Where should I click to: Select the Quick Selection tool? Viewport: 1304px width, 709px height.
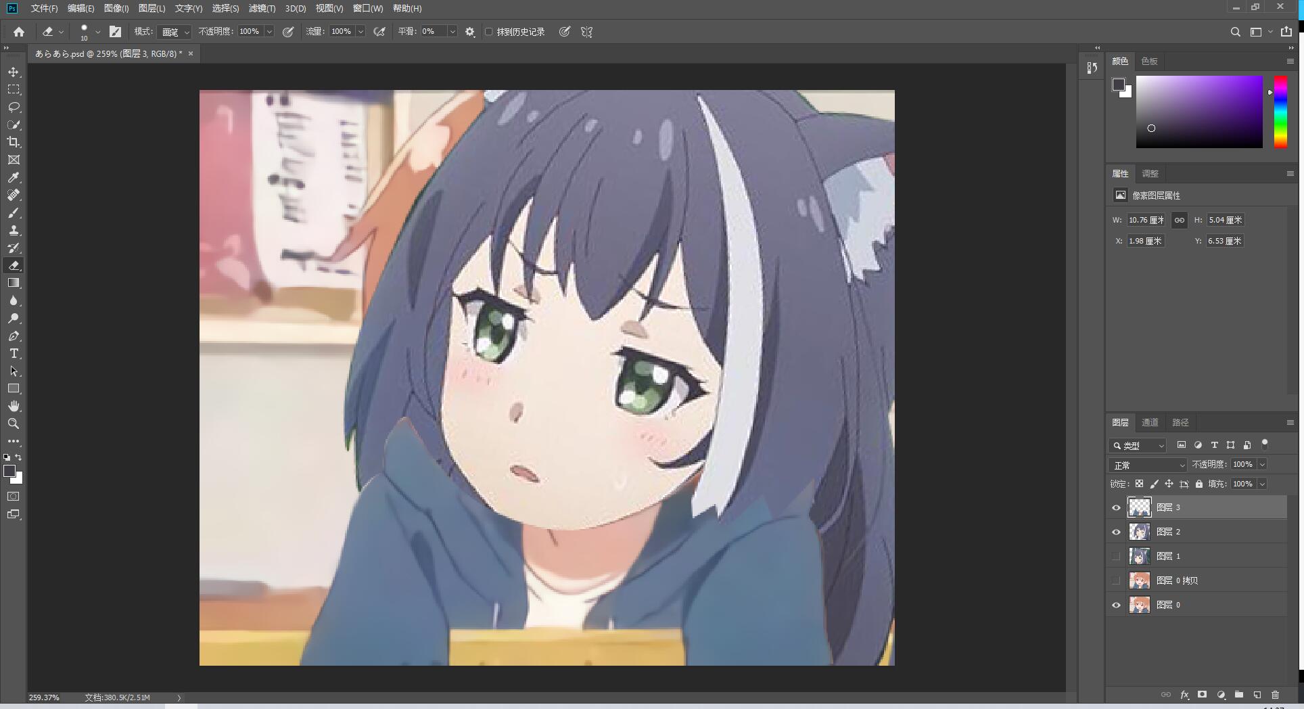[14, 124]
